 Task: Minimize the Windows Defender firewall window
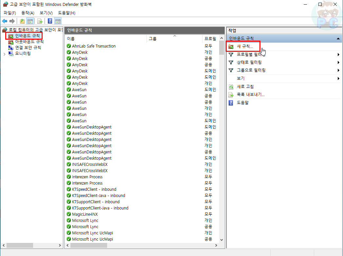[305, 4]
